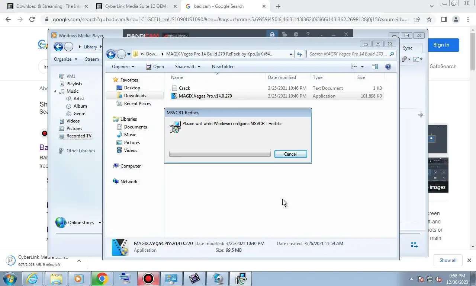Open the view options dropdown arrow
This screenshot has width=476, height=286.
coord(362,67)
